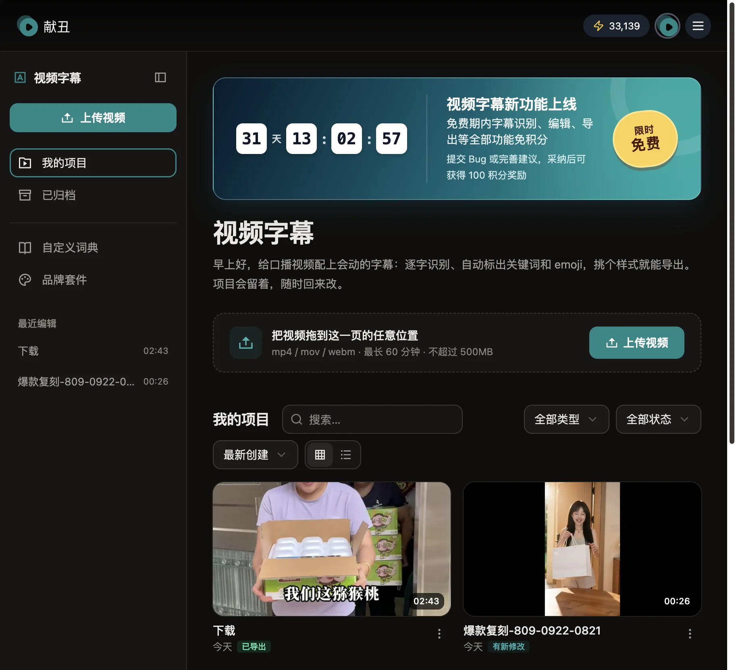Screen dimensions: 736x670
Task: Open recent 爆款复刻-809-0922-0... sidebar entry
Action: click(x=93, y=381)
